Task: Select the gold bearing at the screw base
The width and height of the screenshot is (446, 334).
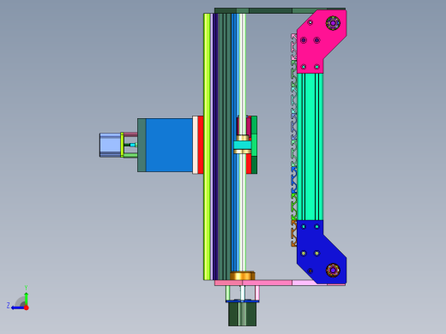Action: click(243, 276)
